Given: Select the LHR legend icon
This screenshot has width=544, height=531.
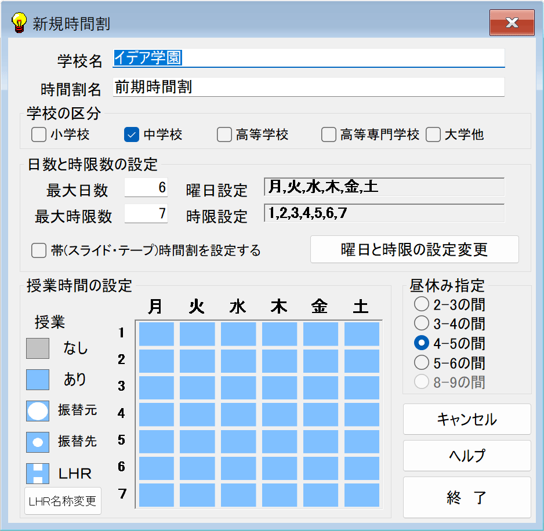Looking at the screenshot, I should [x=38, y=474].
